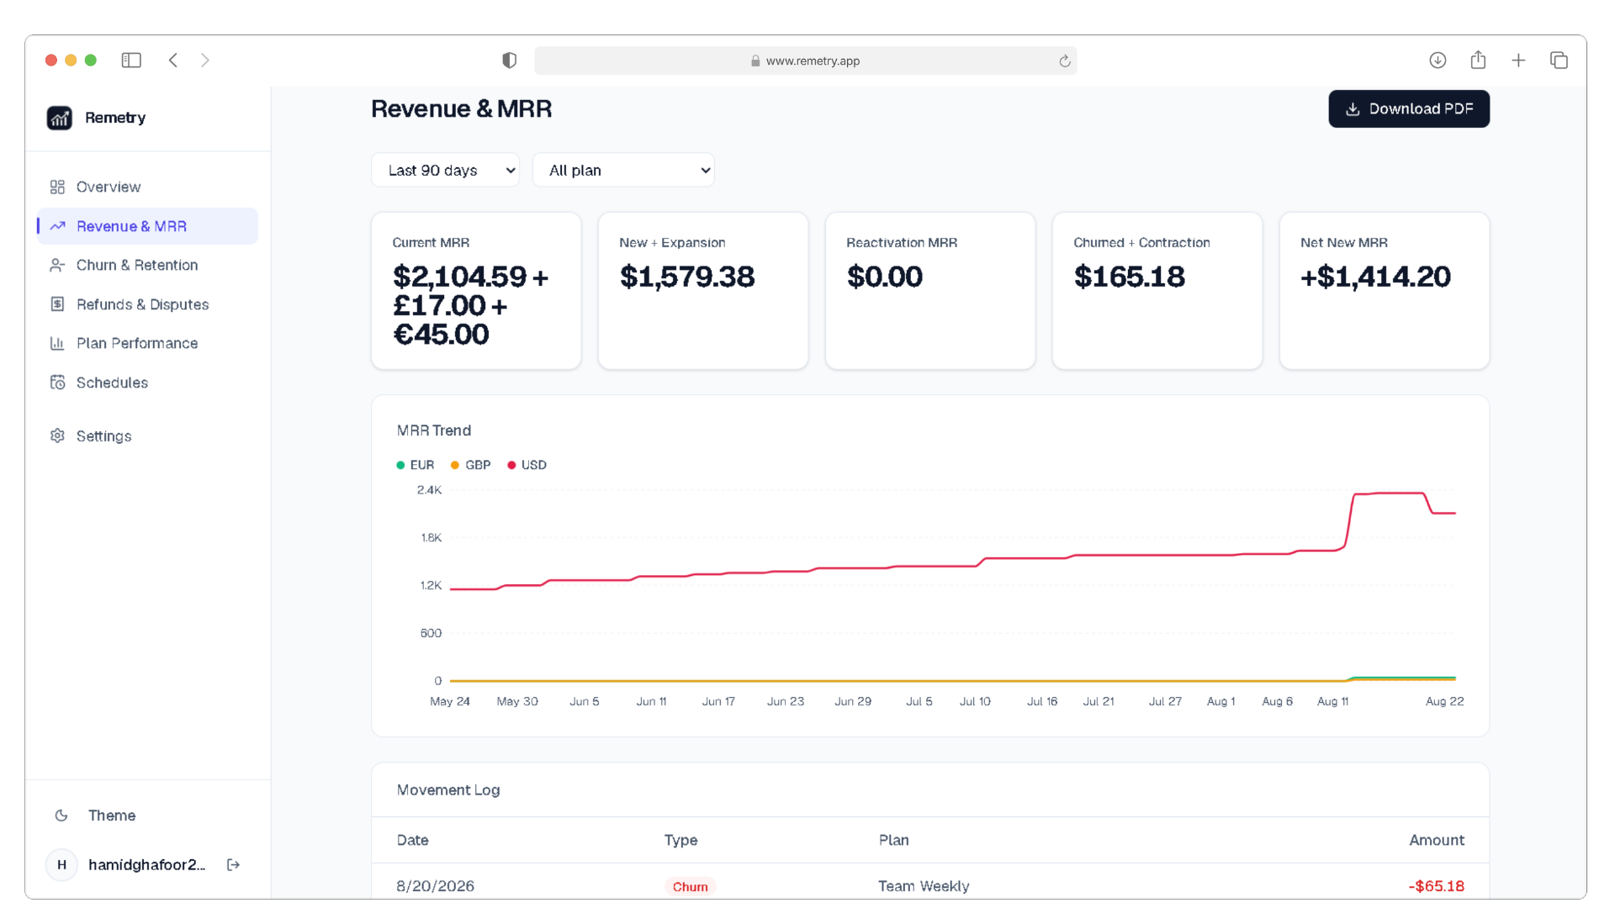Click the Churn & Retention user icon
Image resolution: width=1615 pixels, height=908 pixels.
point(57,265)
